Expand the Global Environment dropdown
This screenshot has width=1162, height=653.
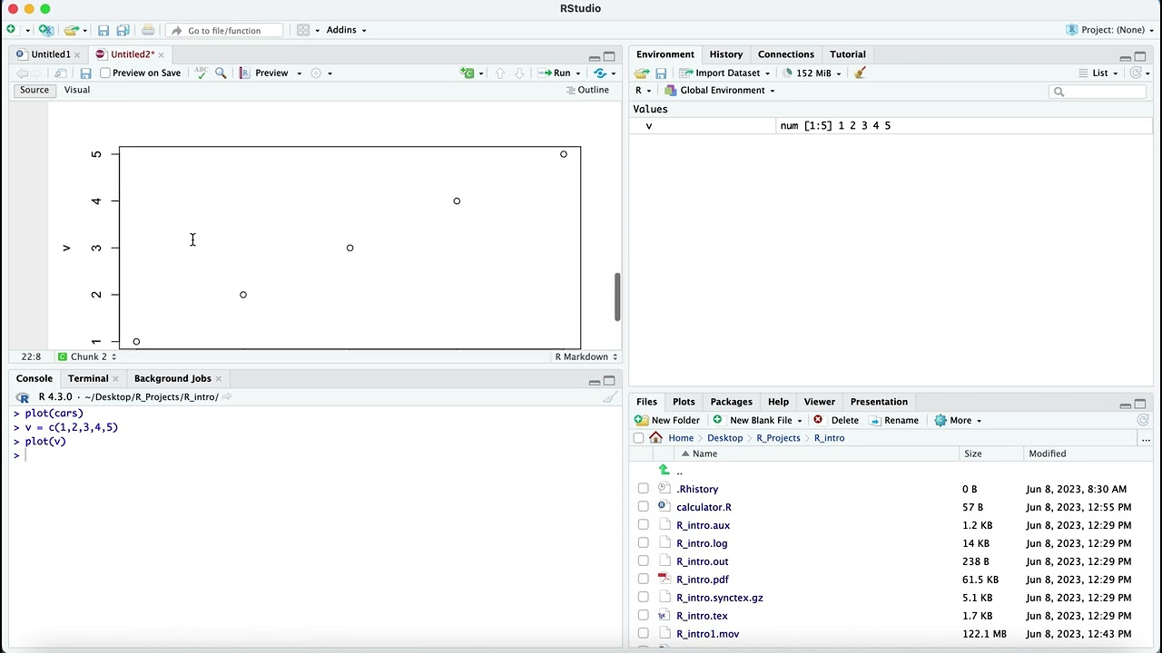pos(720,91)
